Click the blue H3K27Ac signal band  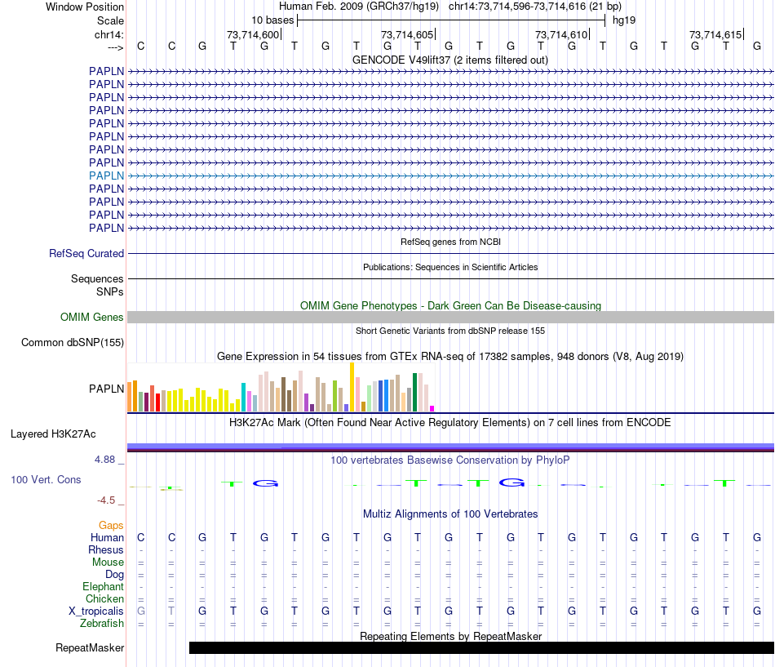[x=450, y=447]
